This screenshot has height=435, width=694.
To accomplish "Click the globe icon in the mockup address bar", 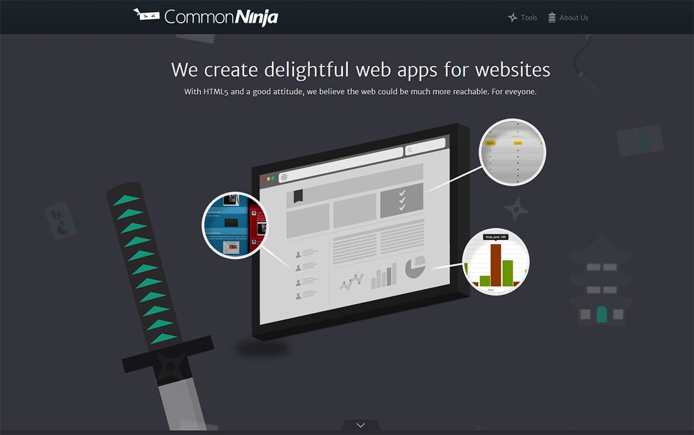I will [x=284, y=177].
